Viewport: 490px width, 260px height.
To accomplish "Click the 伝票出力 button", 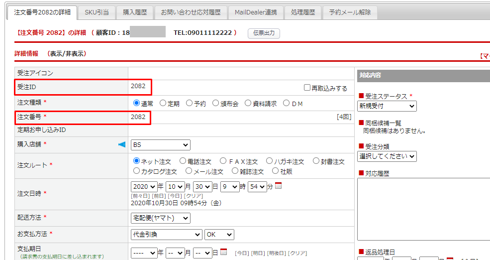I will pos(264,33).
